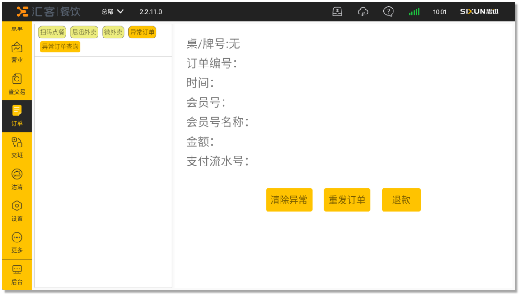Click the 退款 refund button
Screen dimensions: 519x294
point(401,200)
